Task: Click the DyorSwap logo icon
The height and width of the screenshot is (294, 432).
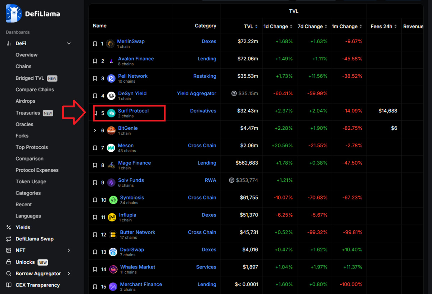Action: point(113,252)
